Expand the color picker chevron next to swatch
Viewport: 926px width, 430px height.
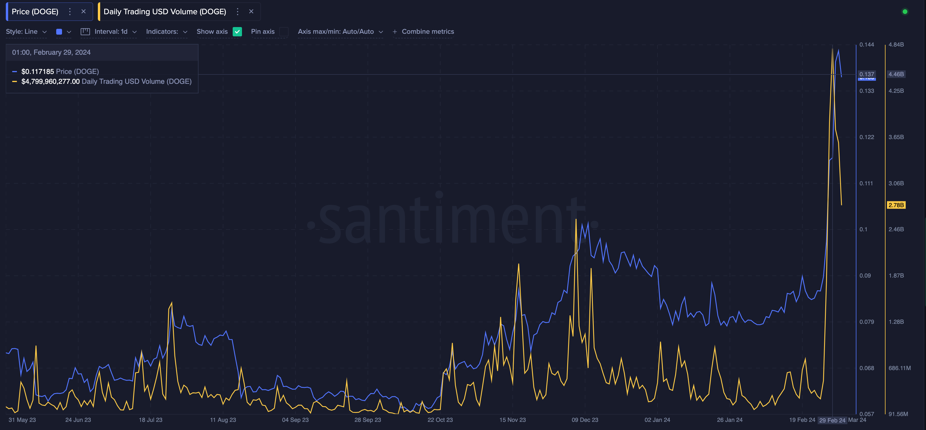(69, 32)
